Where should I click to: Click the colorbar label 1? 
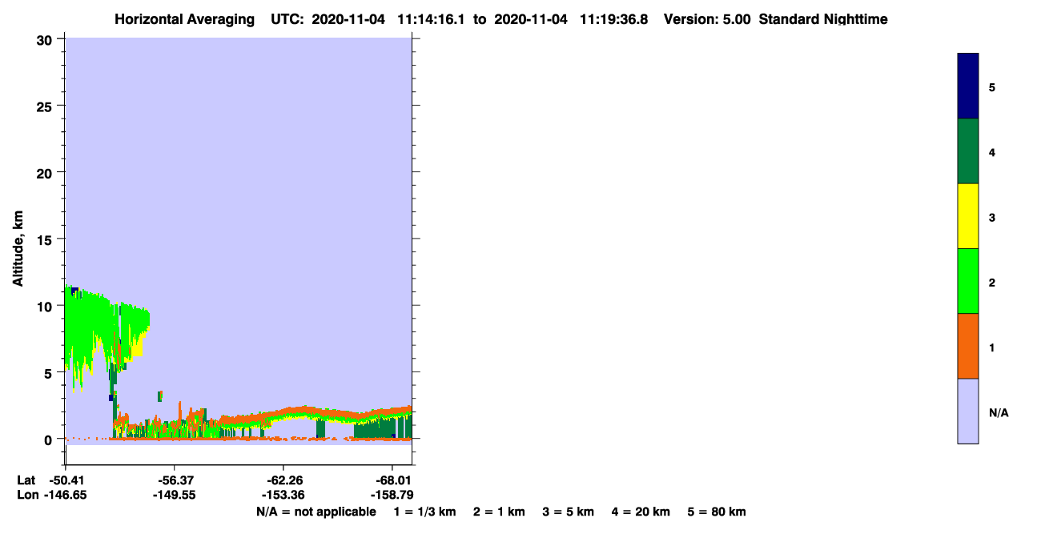coord(992,347)
